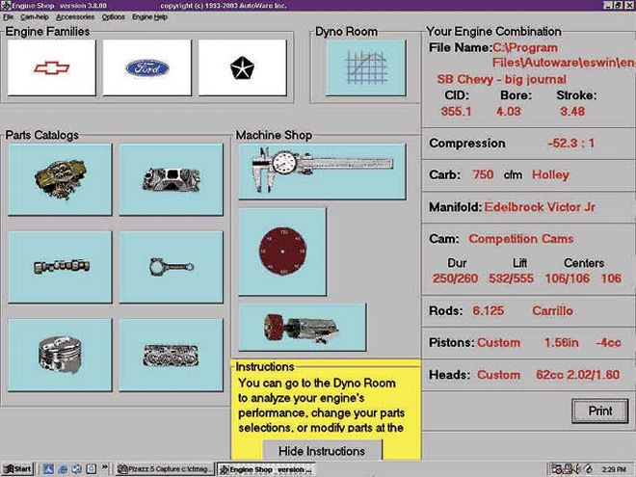This screenshot has height=477, width=636.
Task: Select the Chevrolet engine family
Action: pyautogui.click(x=51, y=67)
